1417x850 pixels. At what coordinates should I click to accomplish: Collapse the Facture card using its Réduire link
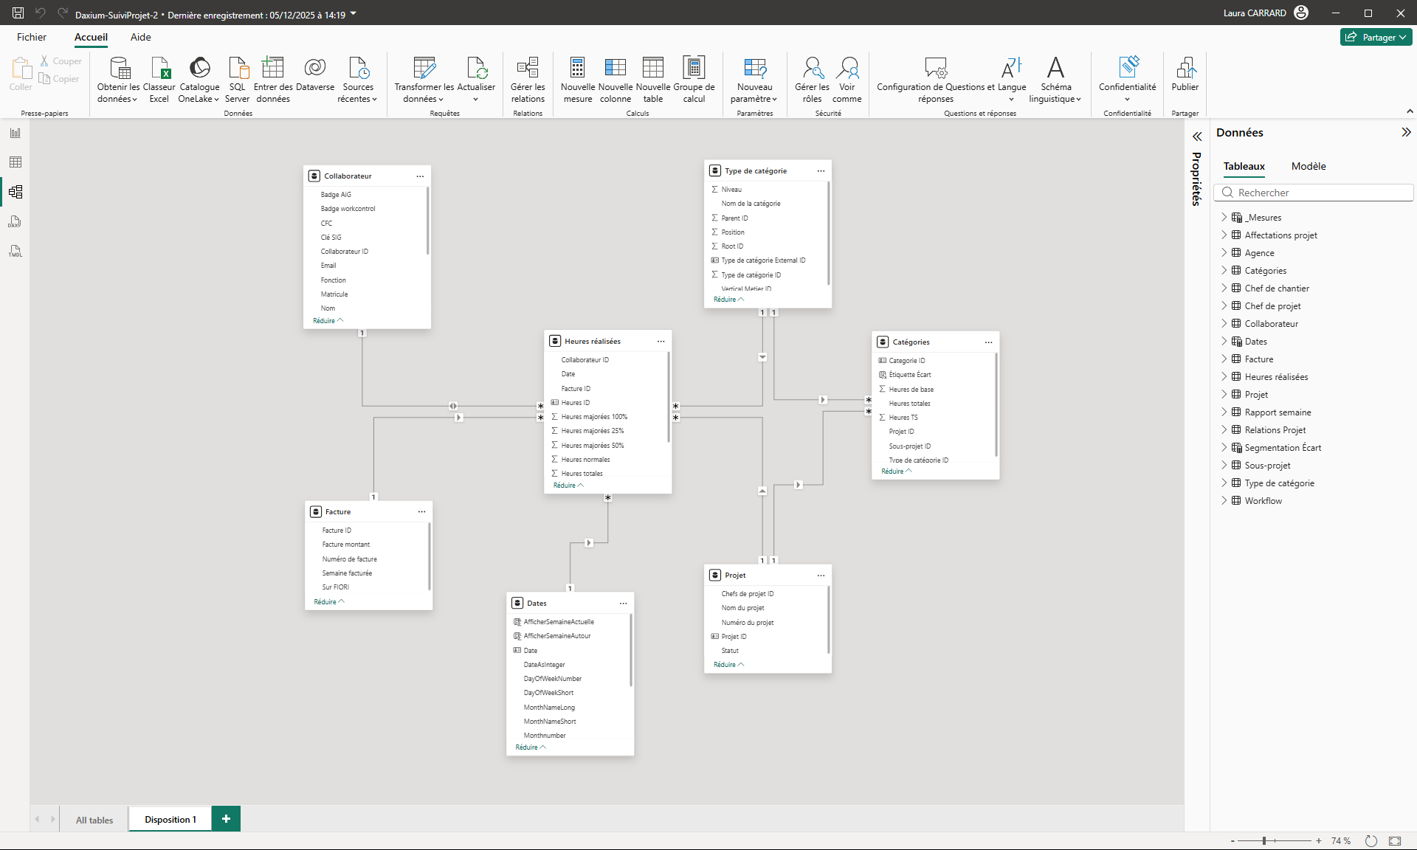(x=328, y=601)
